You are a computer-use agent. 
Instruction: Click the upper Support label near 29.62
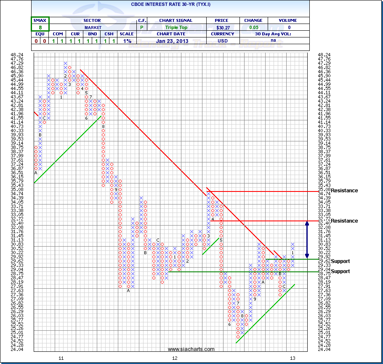tap(340, 261)
